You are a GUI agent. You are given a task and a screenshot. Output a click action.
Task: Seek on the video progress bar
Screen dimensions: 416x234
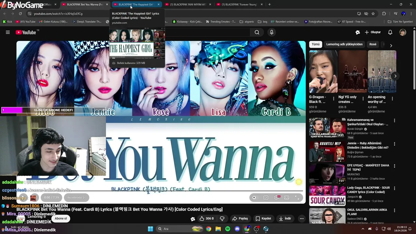tap(161, 191)
